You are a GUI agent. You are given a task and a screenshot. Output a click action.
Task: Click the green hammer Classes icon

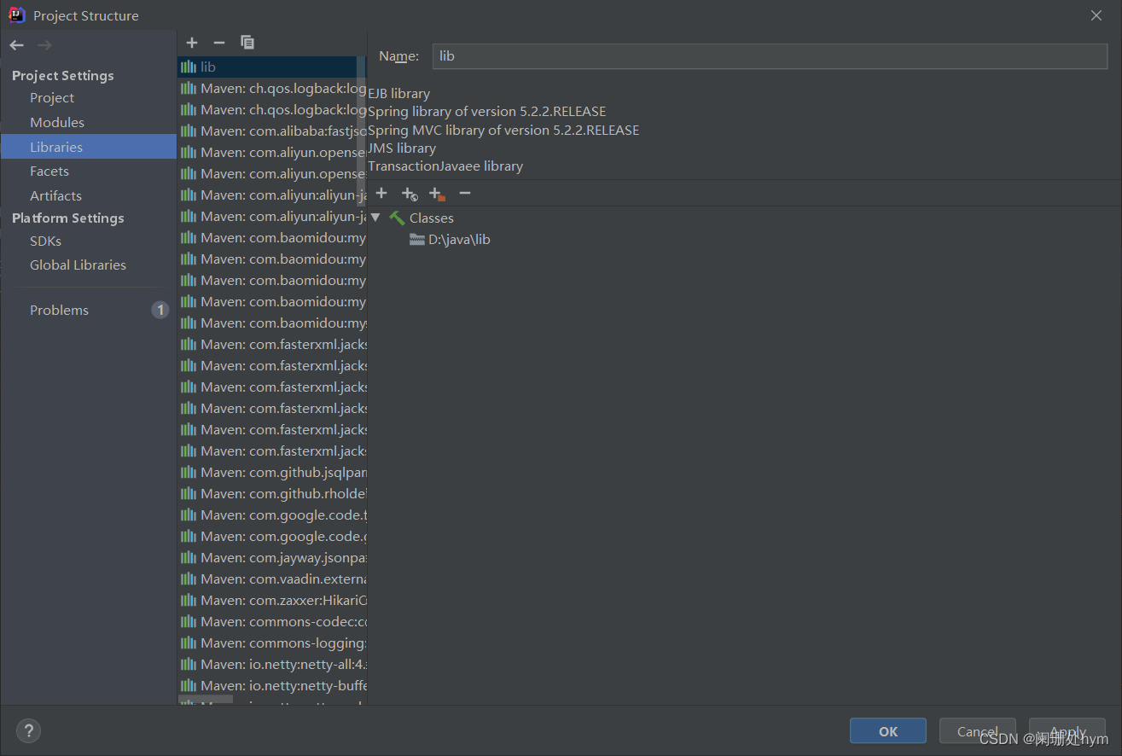[x=397, y=218]
